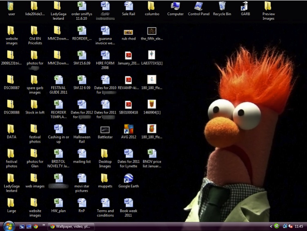Click the Show Desktop quick launch icon
The width and height of the screenshot is (307, 231).
[29, 227]
